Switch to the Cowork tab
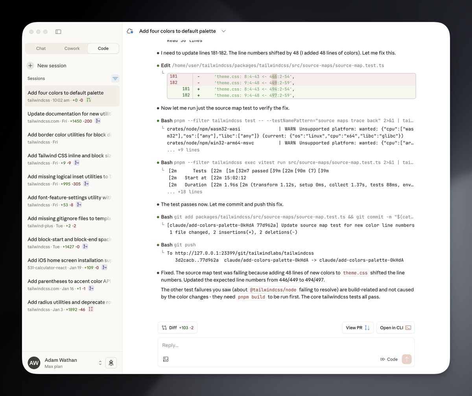 (72, 48)
